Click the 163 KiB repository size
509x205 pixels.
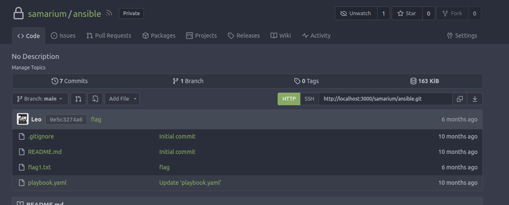pyautogui.click(x=424, y=81)
